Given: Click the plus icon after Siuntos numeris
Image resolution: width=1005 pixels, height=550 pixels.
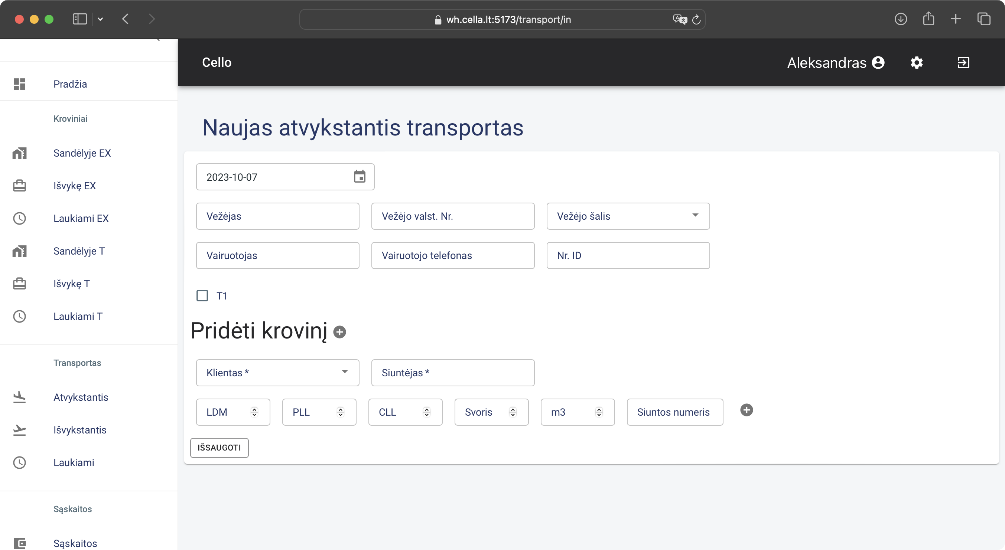Looking at the screenshot, I should click(x=747, y=410).
